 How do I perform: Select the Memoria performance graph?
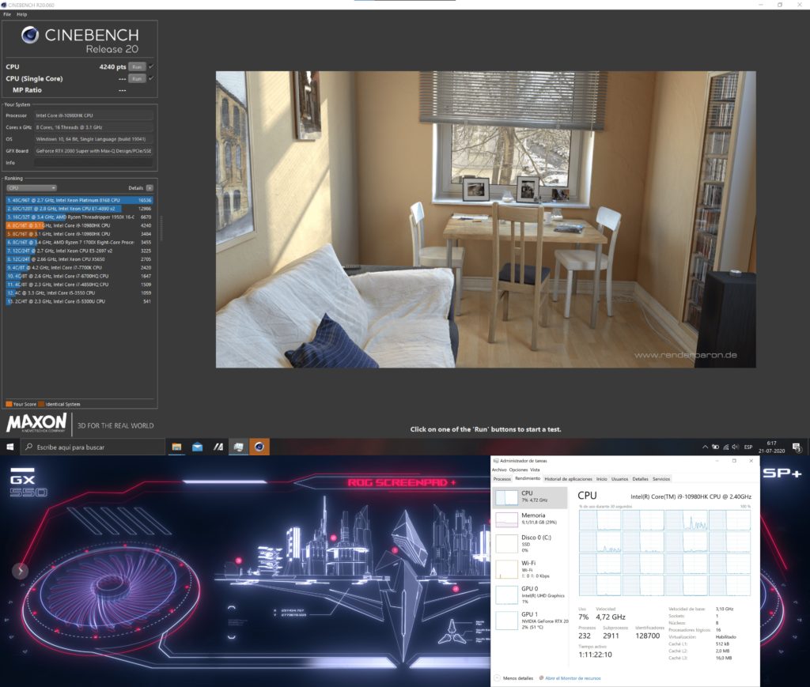pyautogui.click(x=530, y=519)
